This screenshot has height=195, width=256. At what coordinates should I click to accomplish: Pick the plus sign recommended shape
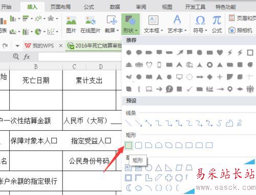pyautogui.click(x=220, y=77)
